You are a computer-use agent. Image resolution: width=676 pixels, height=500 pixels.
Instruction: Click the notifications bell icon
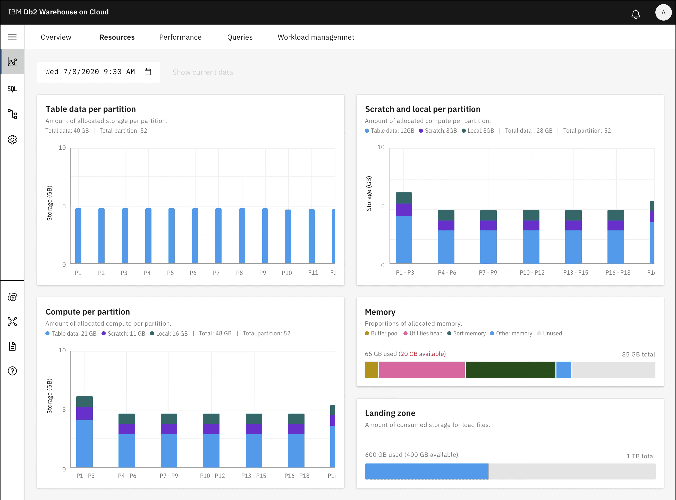pyautogui.click(x=635, y=14)
